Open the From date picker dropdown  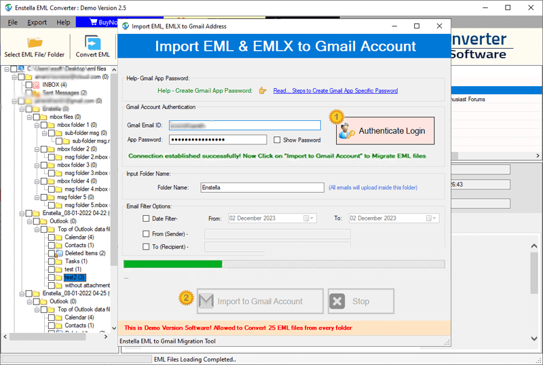point(308,218)
